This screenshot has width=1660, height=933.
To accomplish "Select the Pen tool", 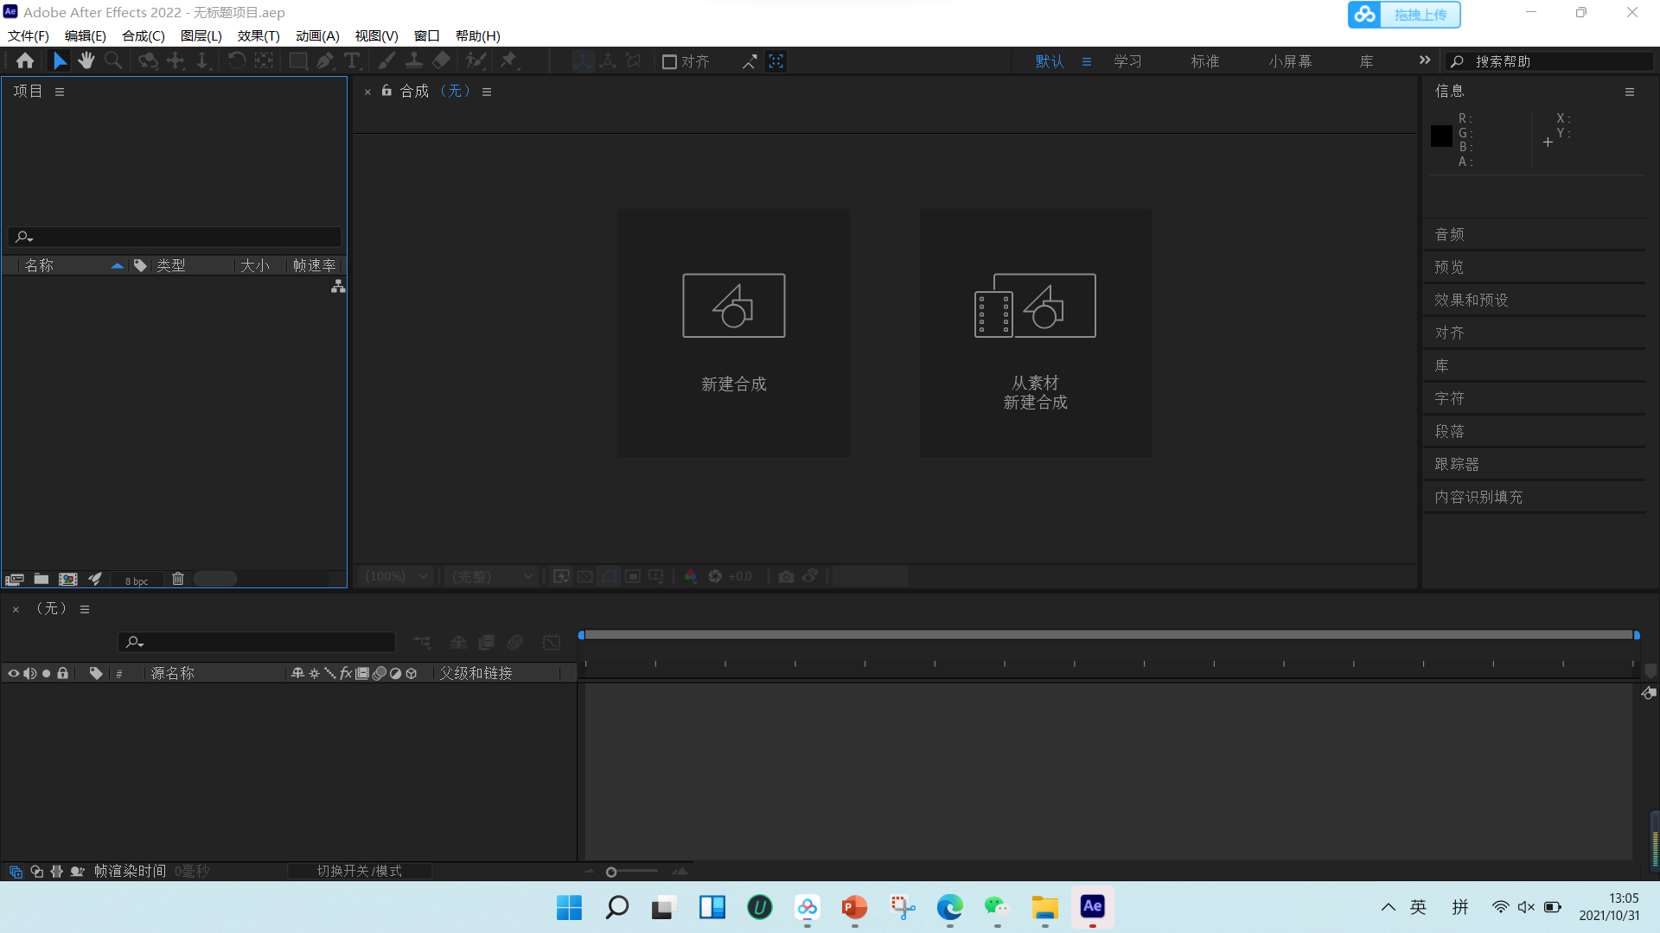I will click(325, 60).
